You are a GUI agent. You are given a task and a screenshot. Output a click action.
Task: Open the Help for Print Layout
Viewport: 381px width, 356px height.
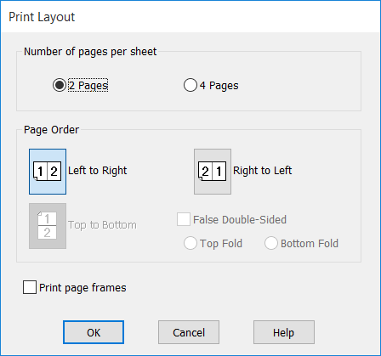[x=284, y=332]
